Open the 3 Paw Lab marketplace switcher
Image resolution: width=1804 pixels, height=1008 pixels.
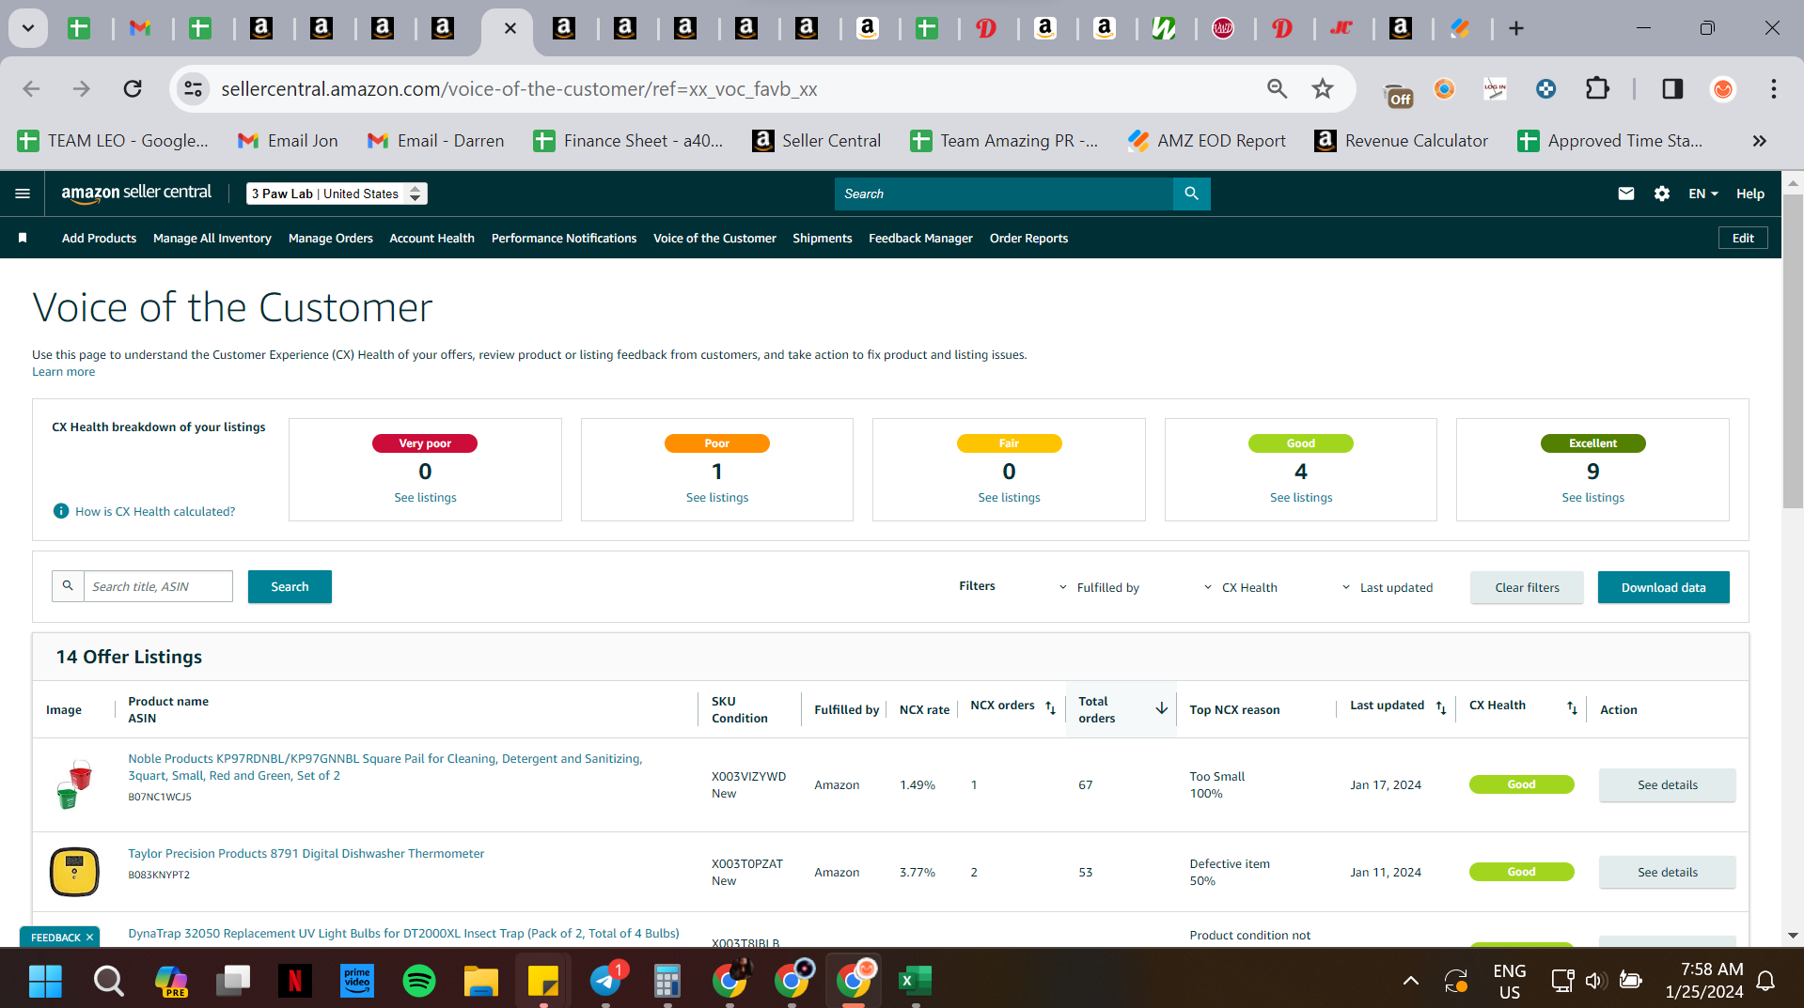click(337, 194)
